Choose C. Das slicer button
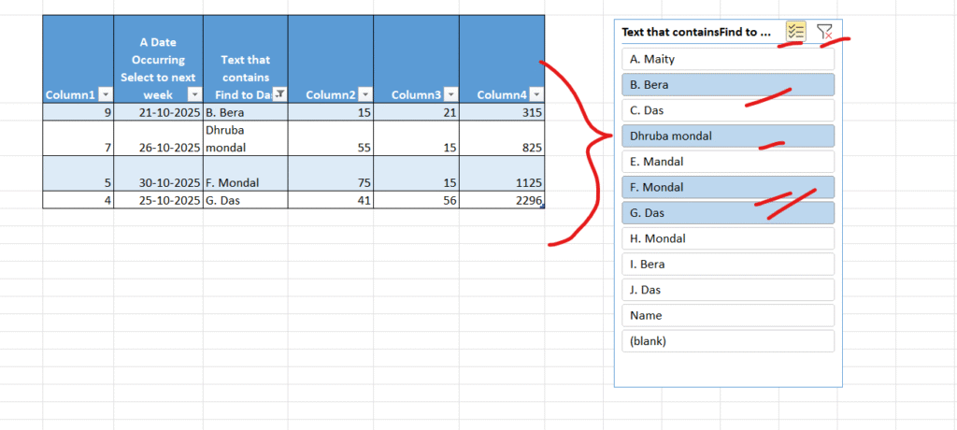957x430 pixels. click(x=727, y=110)
